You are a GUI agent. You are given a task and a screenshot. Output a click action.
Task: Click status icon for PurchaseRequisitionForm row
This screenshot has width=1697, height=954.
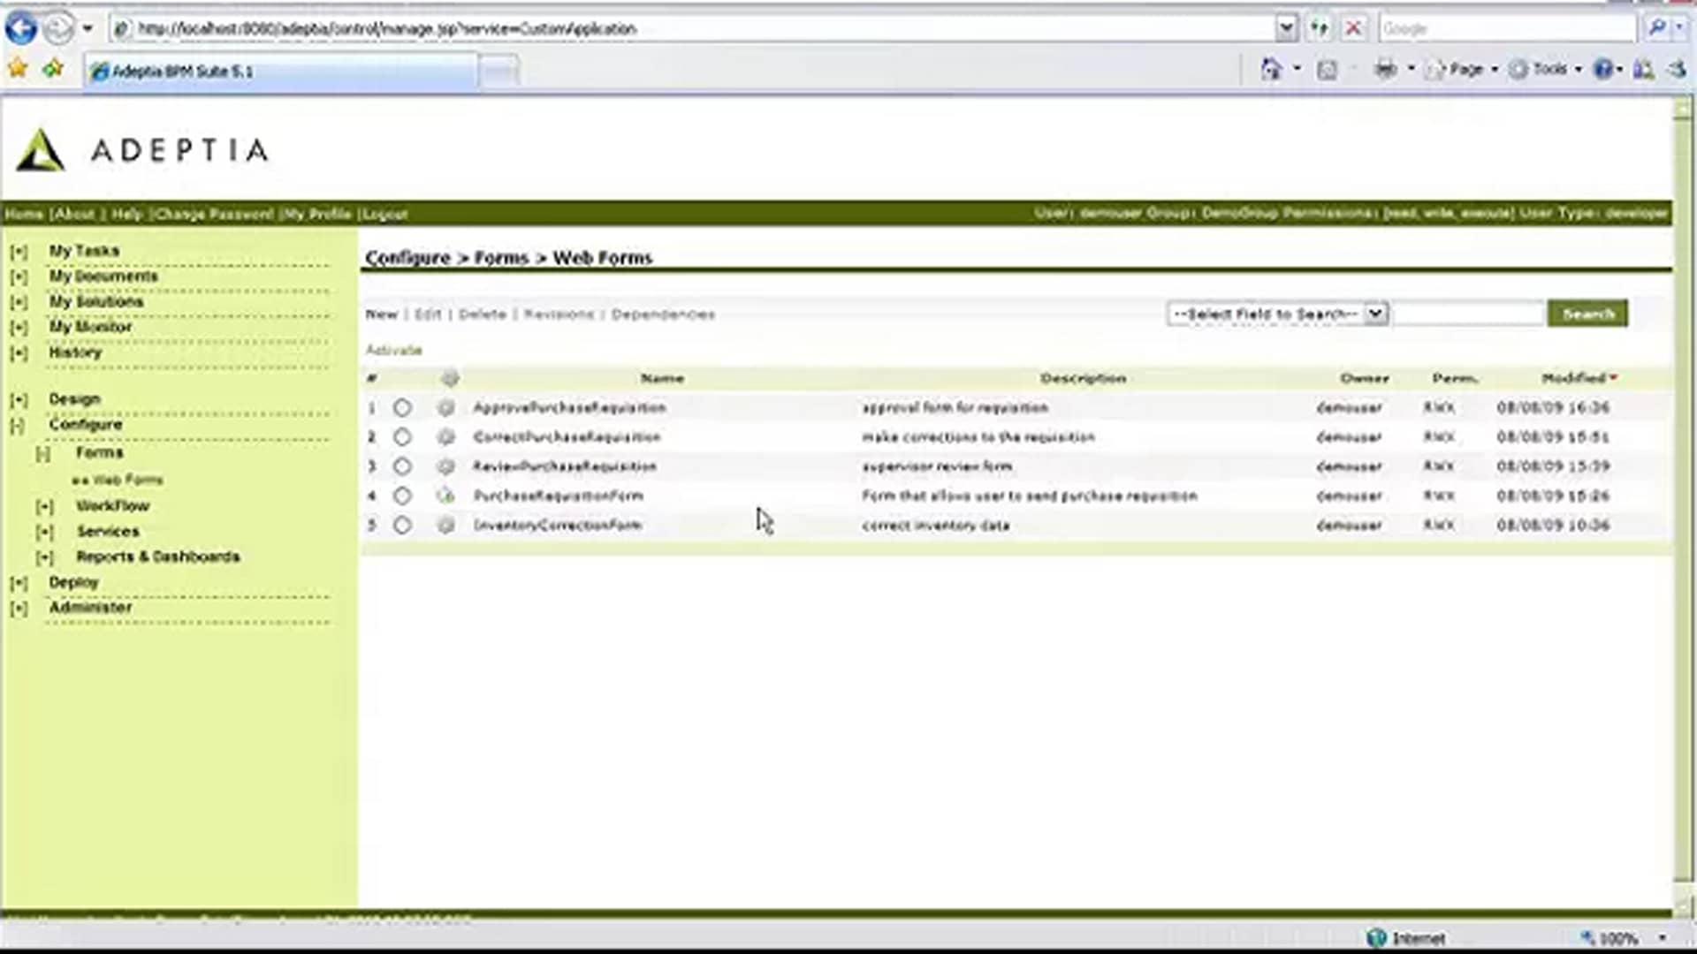(446, 496)
